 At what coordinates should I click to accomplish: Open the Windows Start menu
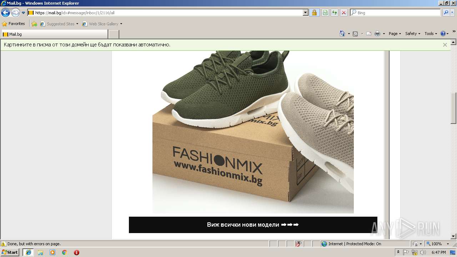click(x=10, y=252)
